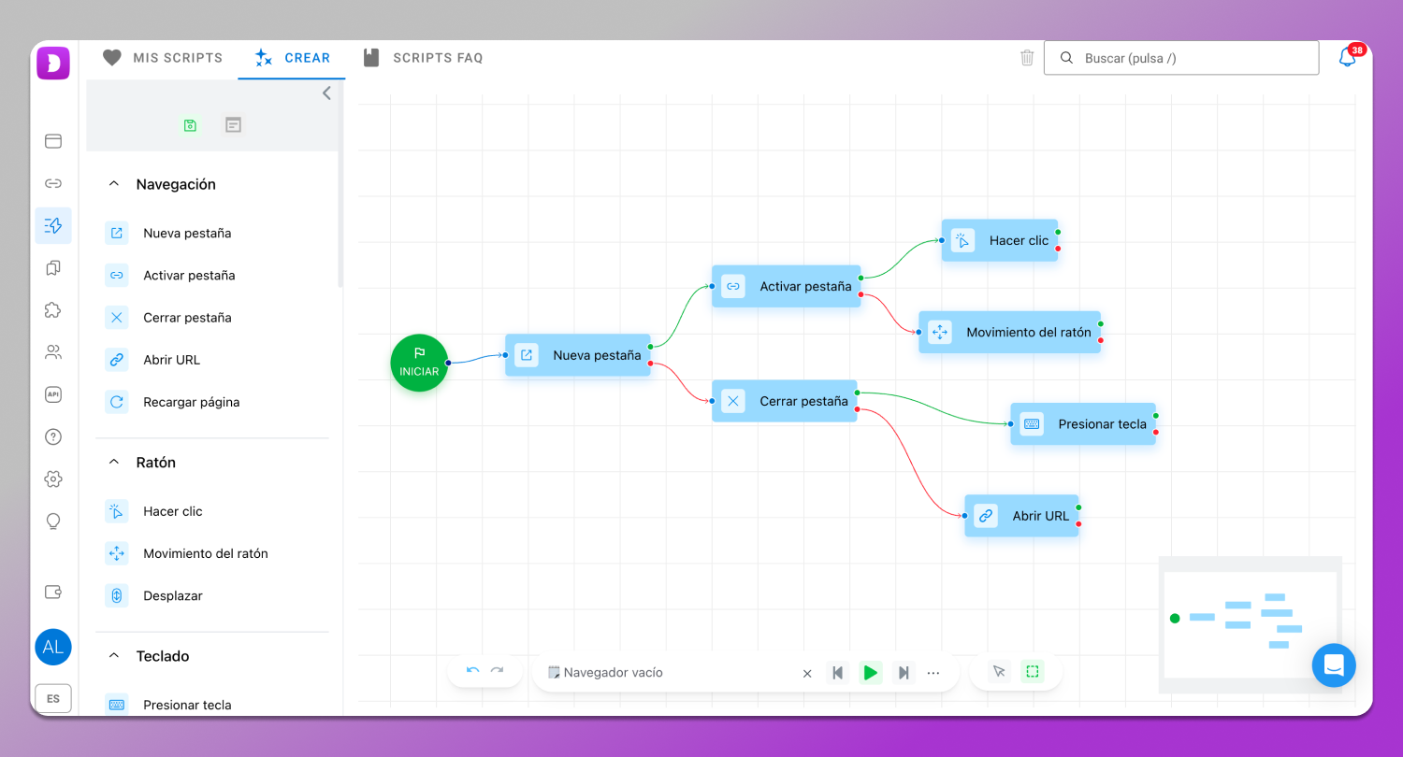This screenshot has width=1403, height=757.
Task: Collapse the Navegación section
Action: (x=114, y=184)
